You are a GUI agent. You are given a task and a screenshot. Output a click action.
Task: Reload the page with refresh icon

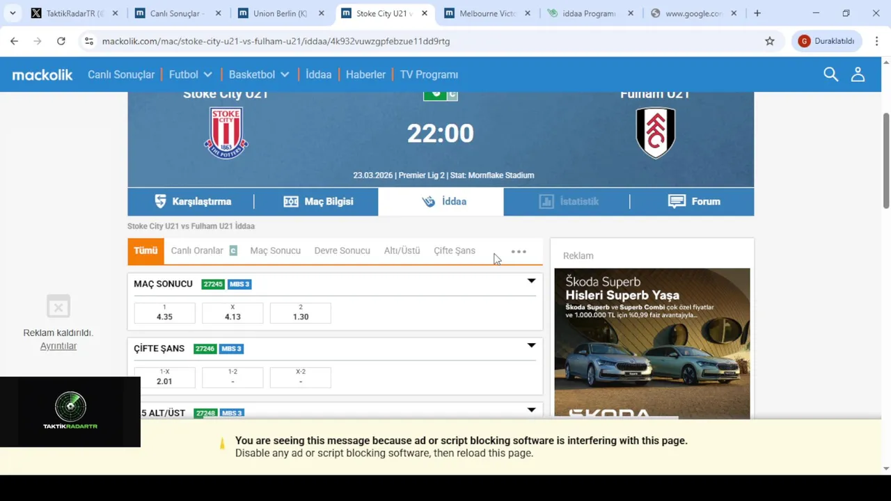click(x=61, y=41)
